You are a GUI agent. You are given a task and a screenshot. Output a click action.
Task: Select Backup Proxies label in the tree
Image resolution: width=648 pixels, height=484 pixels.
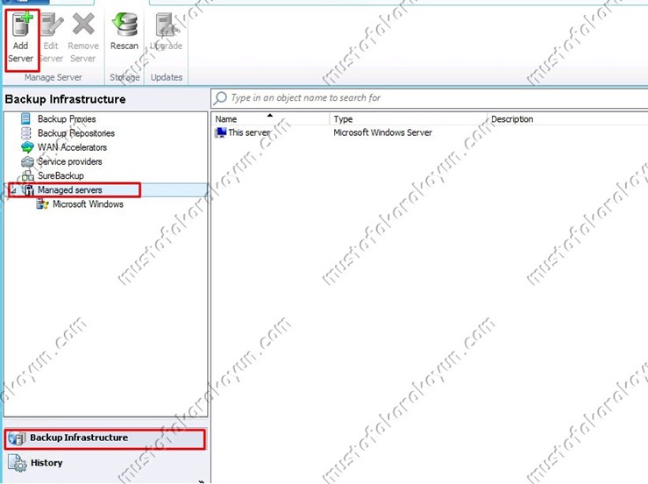(67, 119)
